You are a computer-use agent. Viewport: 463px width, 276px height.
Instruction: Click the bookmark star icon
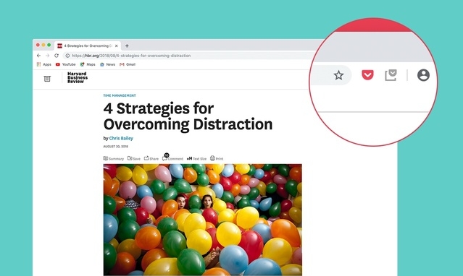point(338,75)
